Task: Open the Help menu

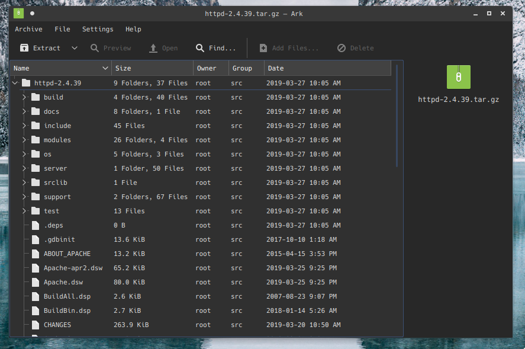Action: (133, 29)
